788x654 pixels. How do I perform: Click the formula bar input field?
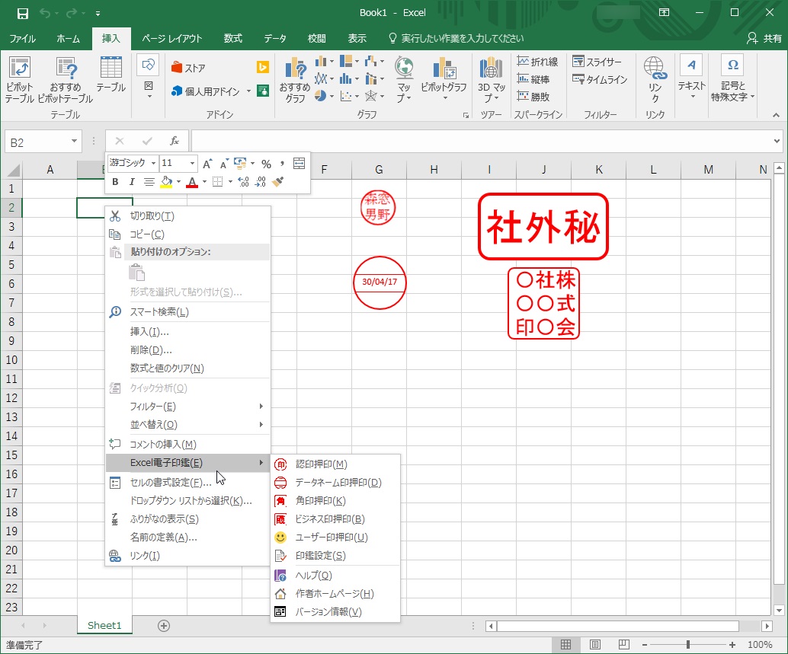480,142
